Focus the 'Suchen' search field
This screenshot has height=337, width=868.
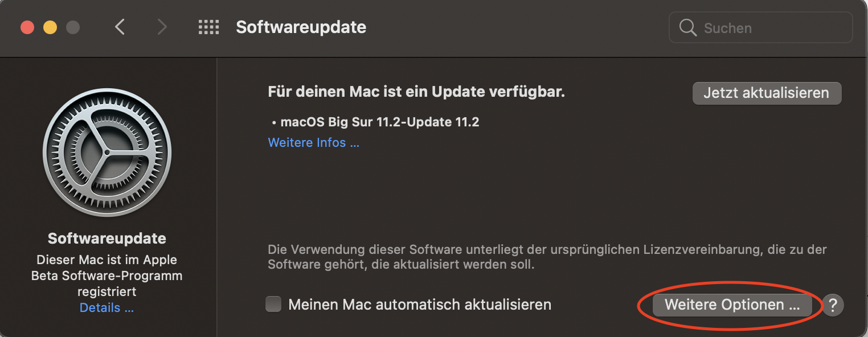[760, 27]
